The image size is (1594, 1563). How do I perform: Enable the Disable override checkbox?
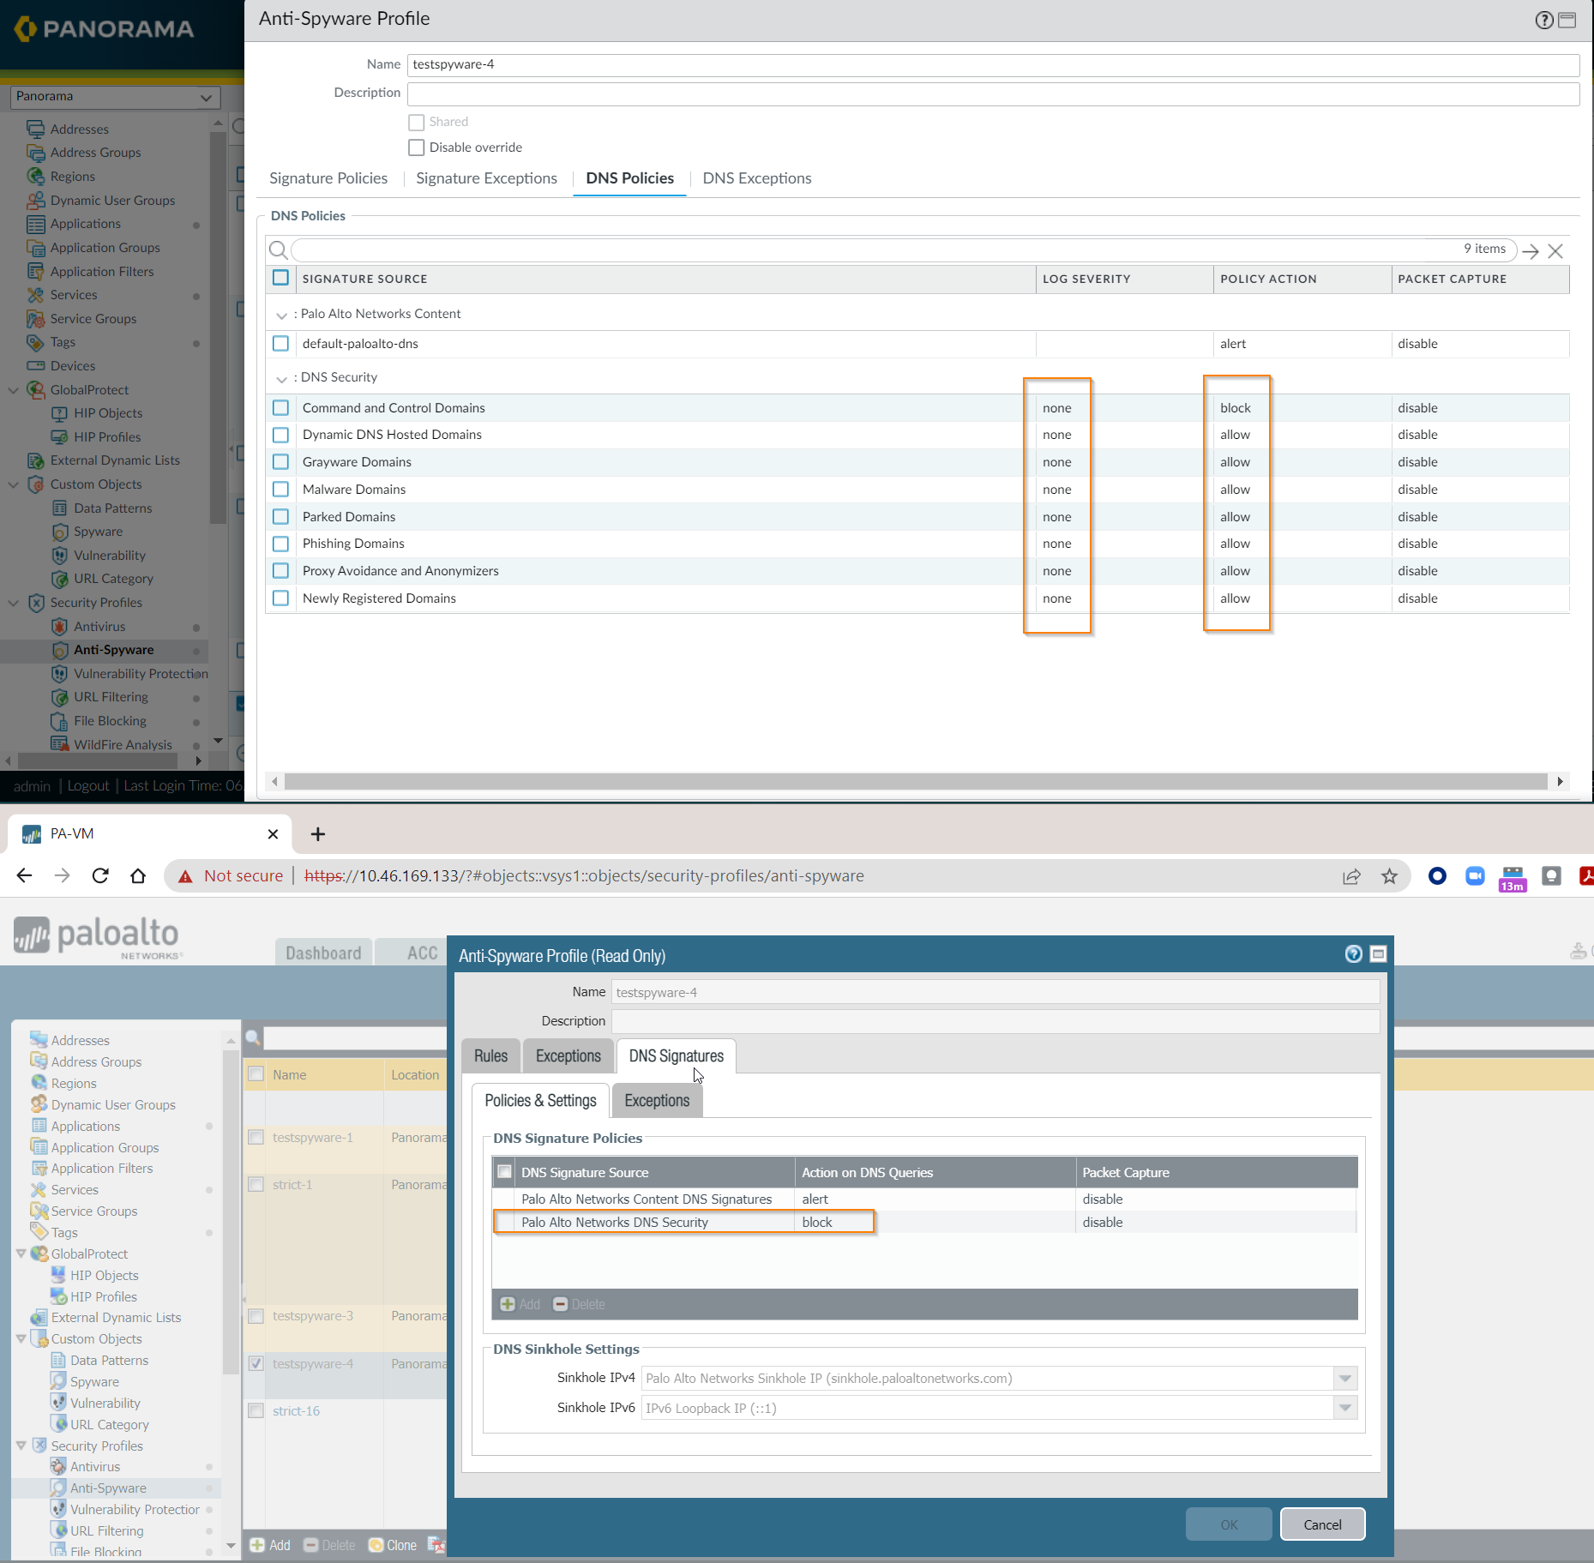[417, 147]
